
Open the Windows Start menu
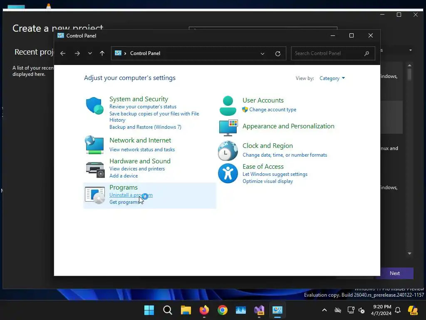[149, 310]
